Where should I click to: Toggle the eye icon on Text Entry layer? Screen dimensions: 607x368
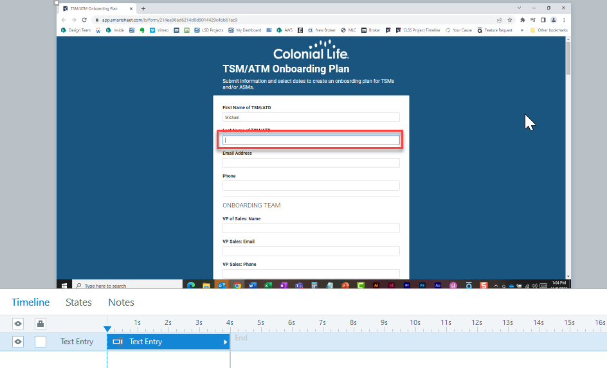pyautogui.click(x=18, y=342)
